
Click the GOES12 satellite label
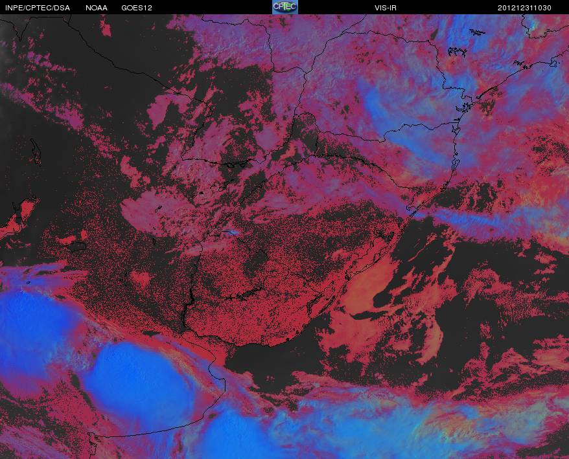tap(137, 8)
